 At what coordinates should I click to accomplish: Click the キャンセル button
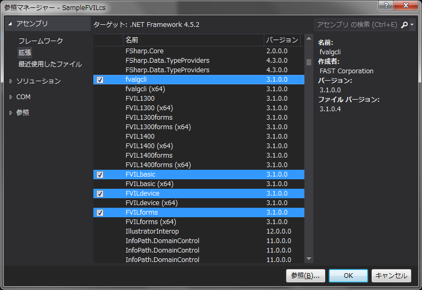click(391, 276)
